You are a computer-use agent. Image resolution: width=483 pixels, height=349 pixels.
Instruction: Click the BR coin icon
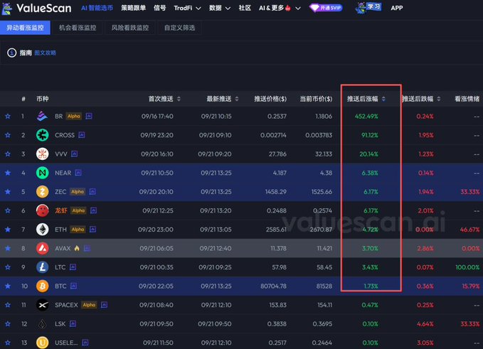pos(42,117)
